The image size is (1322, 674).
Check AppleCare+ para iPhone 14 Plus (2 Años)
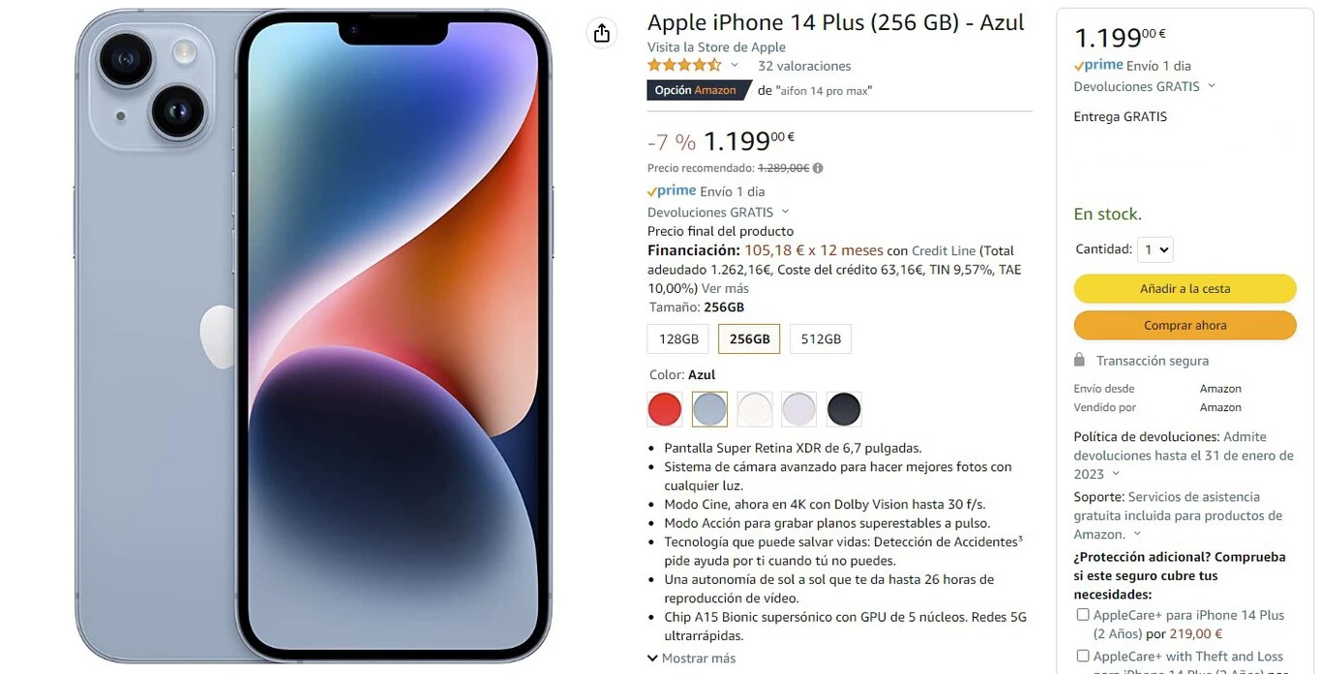tap(1082, 615)
